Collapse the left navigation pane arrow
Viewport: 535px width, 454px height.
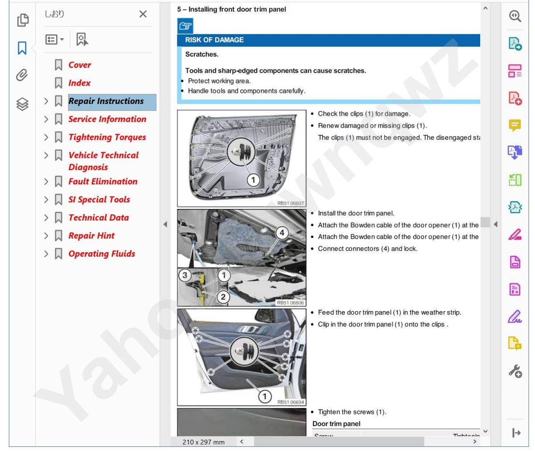(165, 224)
